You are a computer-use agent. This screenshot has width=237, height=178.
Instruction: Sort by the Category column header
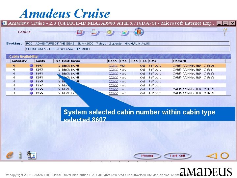click(x=19, y=61)
